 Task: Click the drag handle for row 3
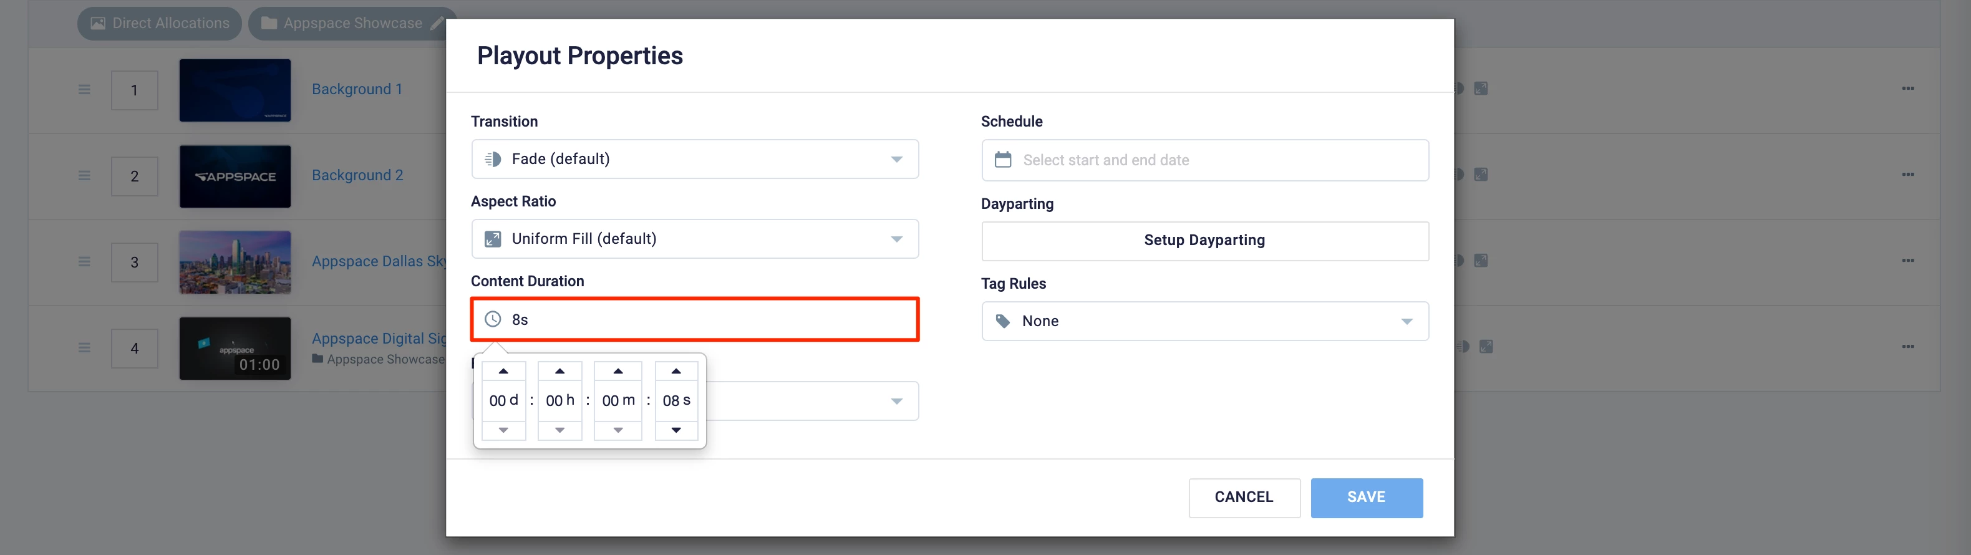tap(84, 261)
